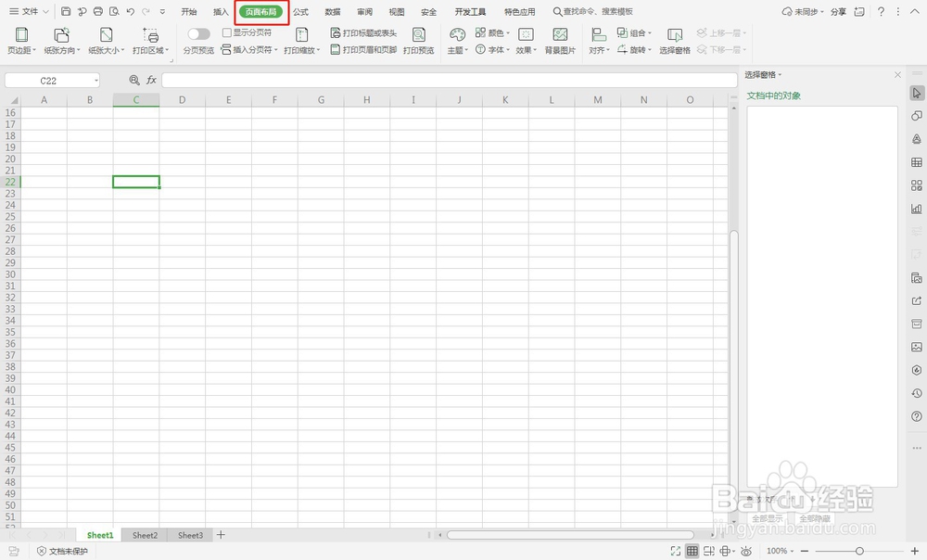Open 打印预览 in the ribbon
Viewport: 927px width, 560px height.
419,41
